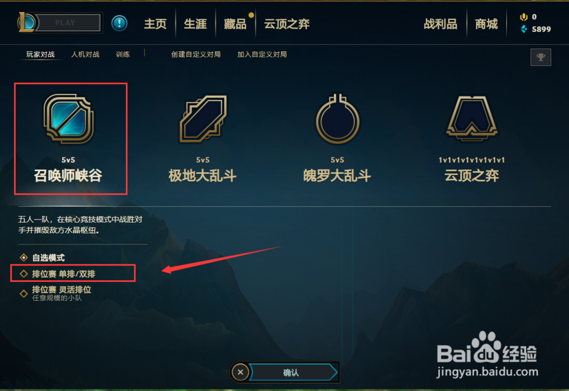Click the blue essence currency icon
569x391 pixels.
pos(523,29)
